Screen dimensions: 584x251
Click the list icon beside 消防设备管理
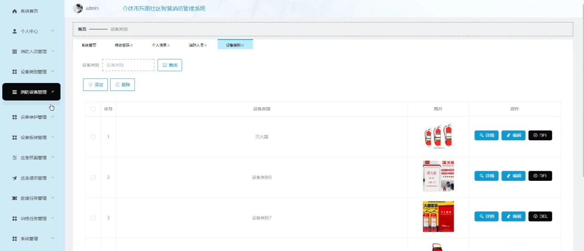click(14, 92)
